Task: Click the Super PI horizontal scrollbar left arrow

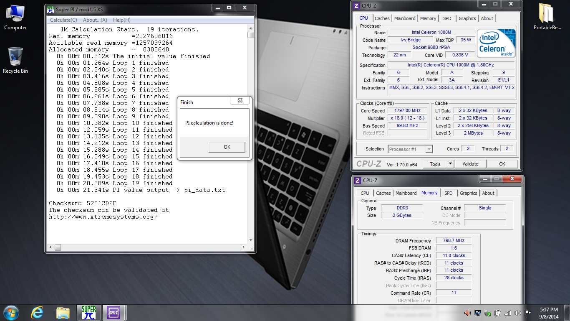Action: (50, 247)
